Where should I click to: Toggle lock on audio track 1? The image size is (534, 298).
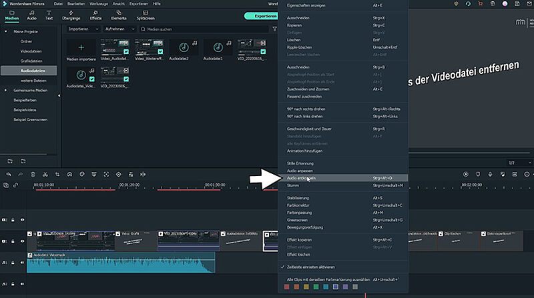13,263
